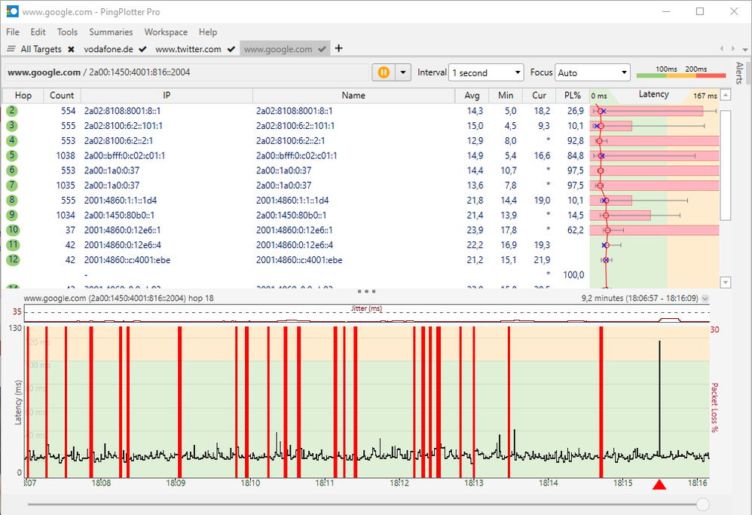Click the All Targets list icon

point(11,49)
